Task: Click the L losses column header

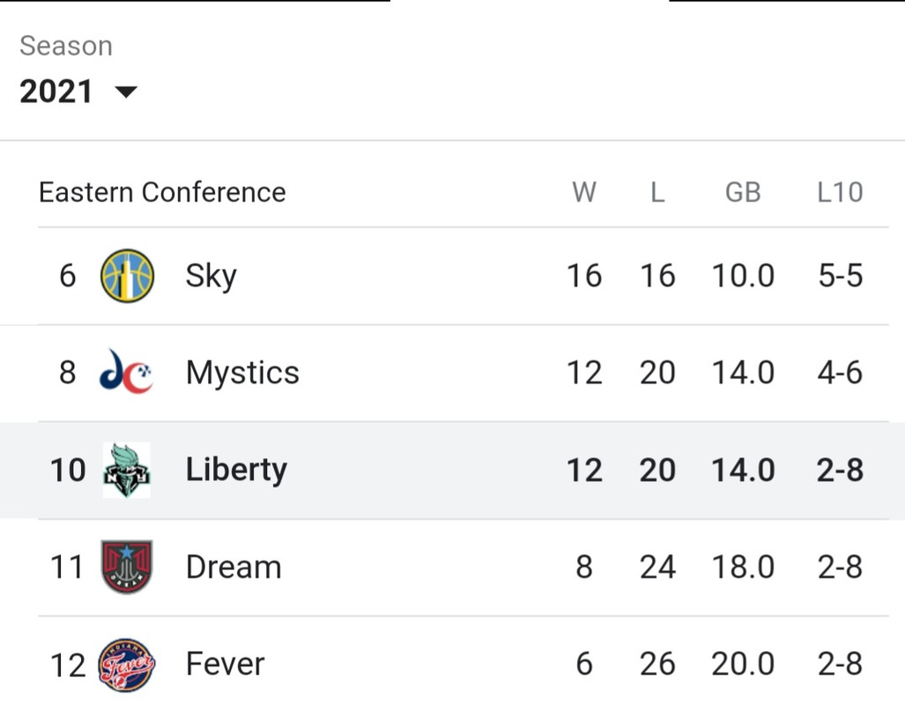Action: tap(657, 192)
